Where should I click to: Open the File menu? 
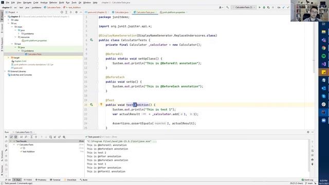tap(7, 3)
